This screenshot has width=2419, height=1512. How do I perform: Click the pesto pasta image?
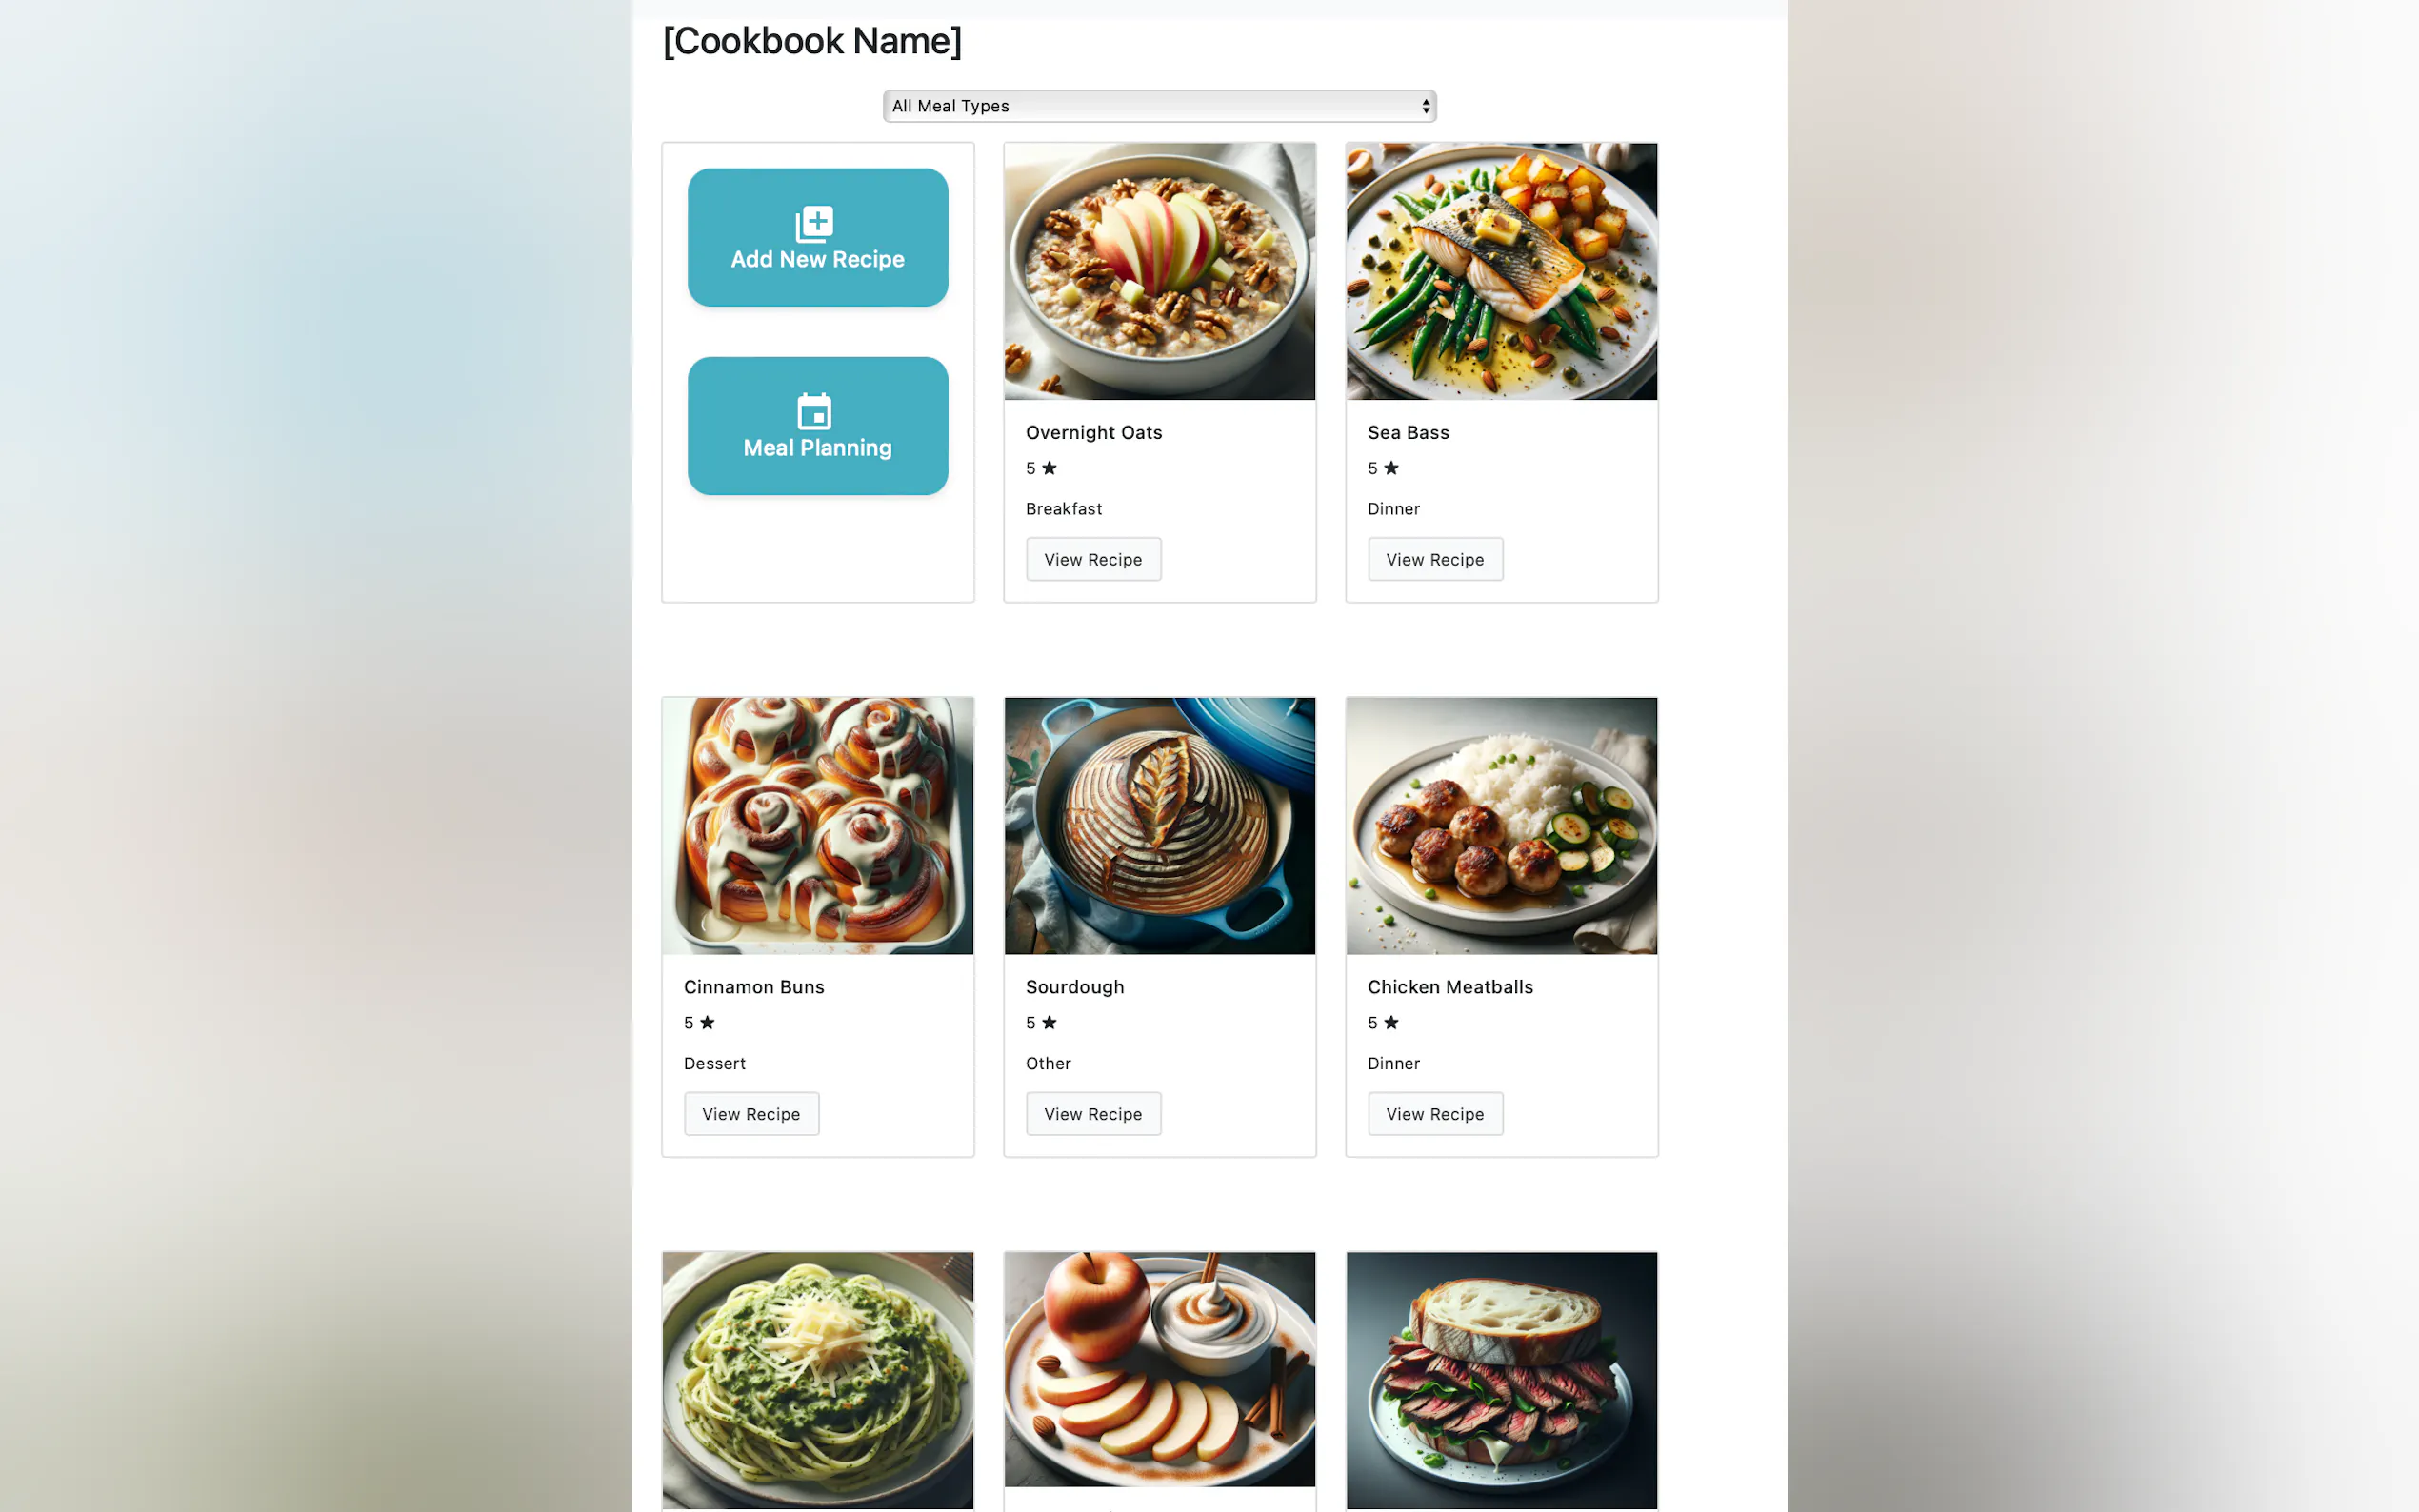pos(817,1380)
